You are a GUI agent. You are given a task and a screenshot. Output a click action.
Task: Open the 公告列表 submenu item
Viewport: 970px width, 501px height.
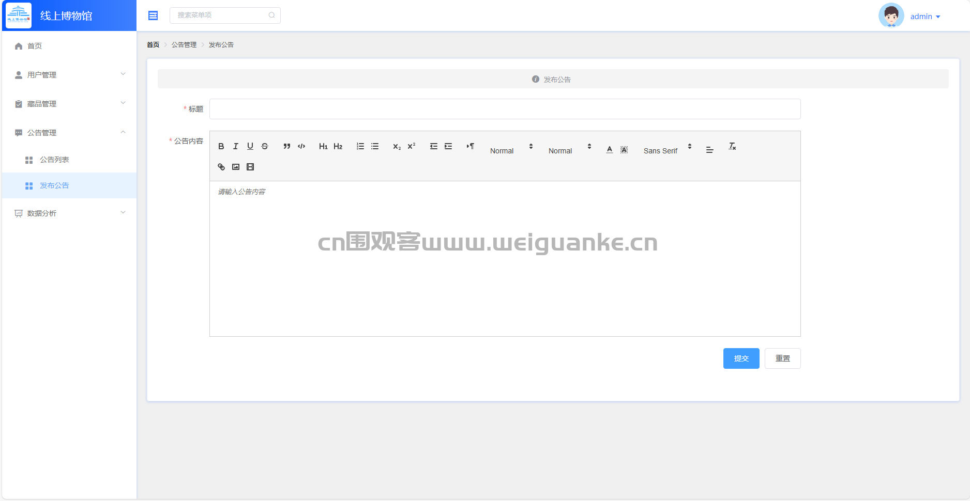tap(69, 160)
